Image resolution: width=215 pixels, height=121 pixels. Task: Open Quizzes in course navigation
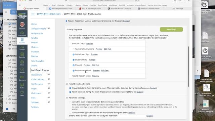click(35, 47)
